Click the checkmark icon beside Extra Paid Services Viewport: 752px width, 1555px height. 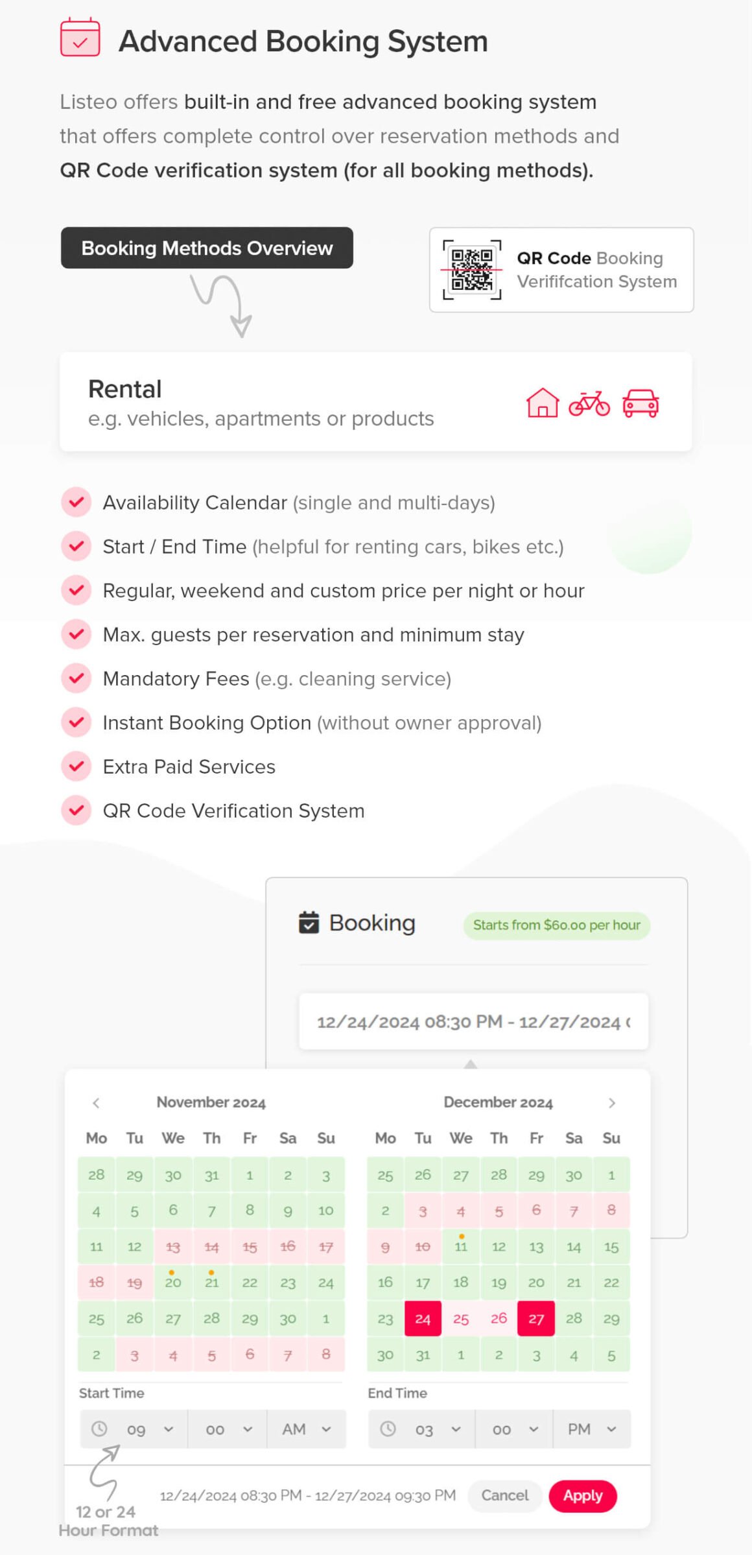pos(76,766)
